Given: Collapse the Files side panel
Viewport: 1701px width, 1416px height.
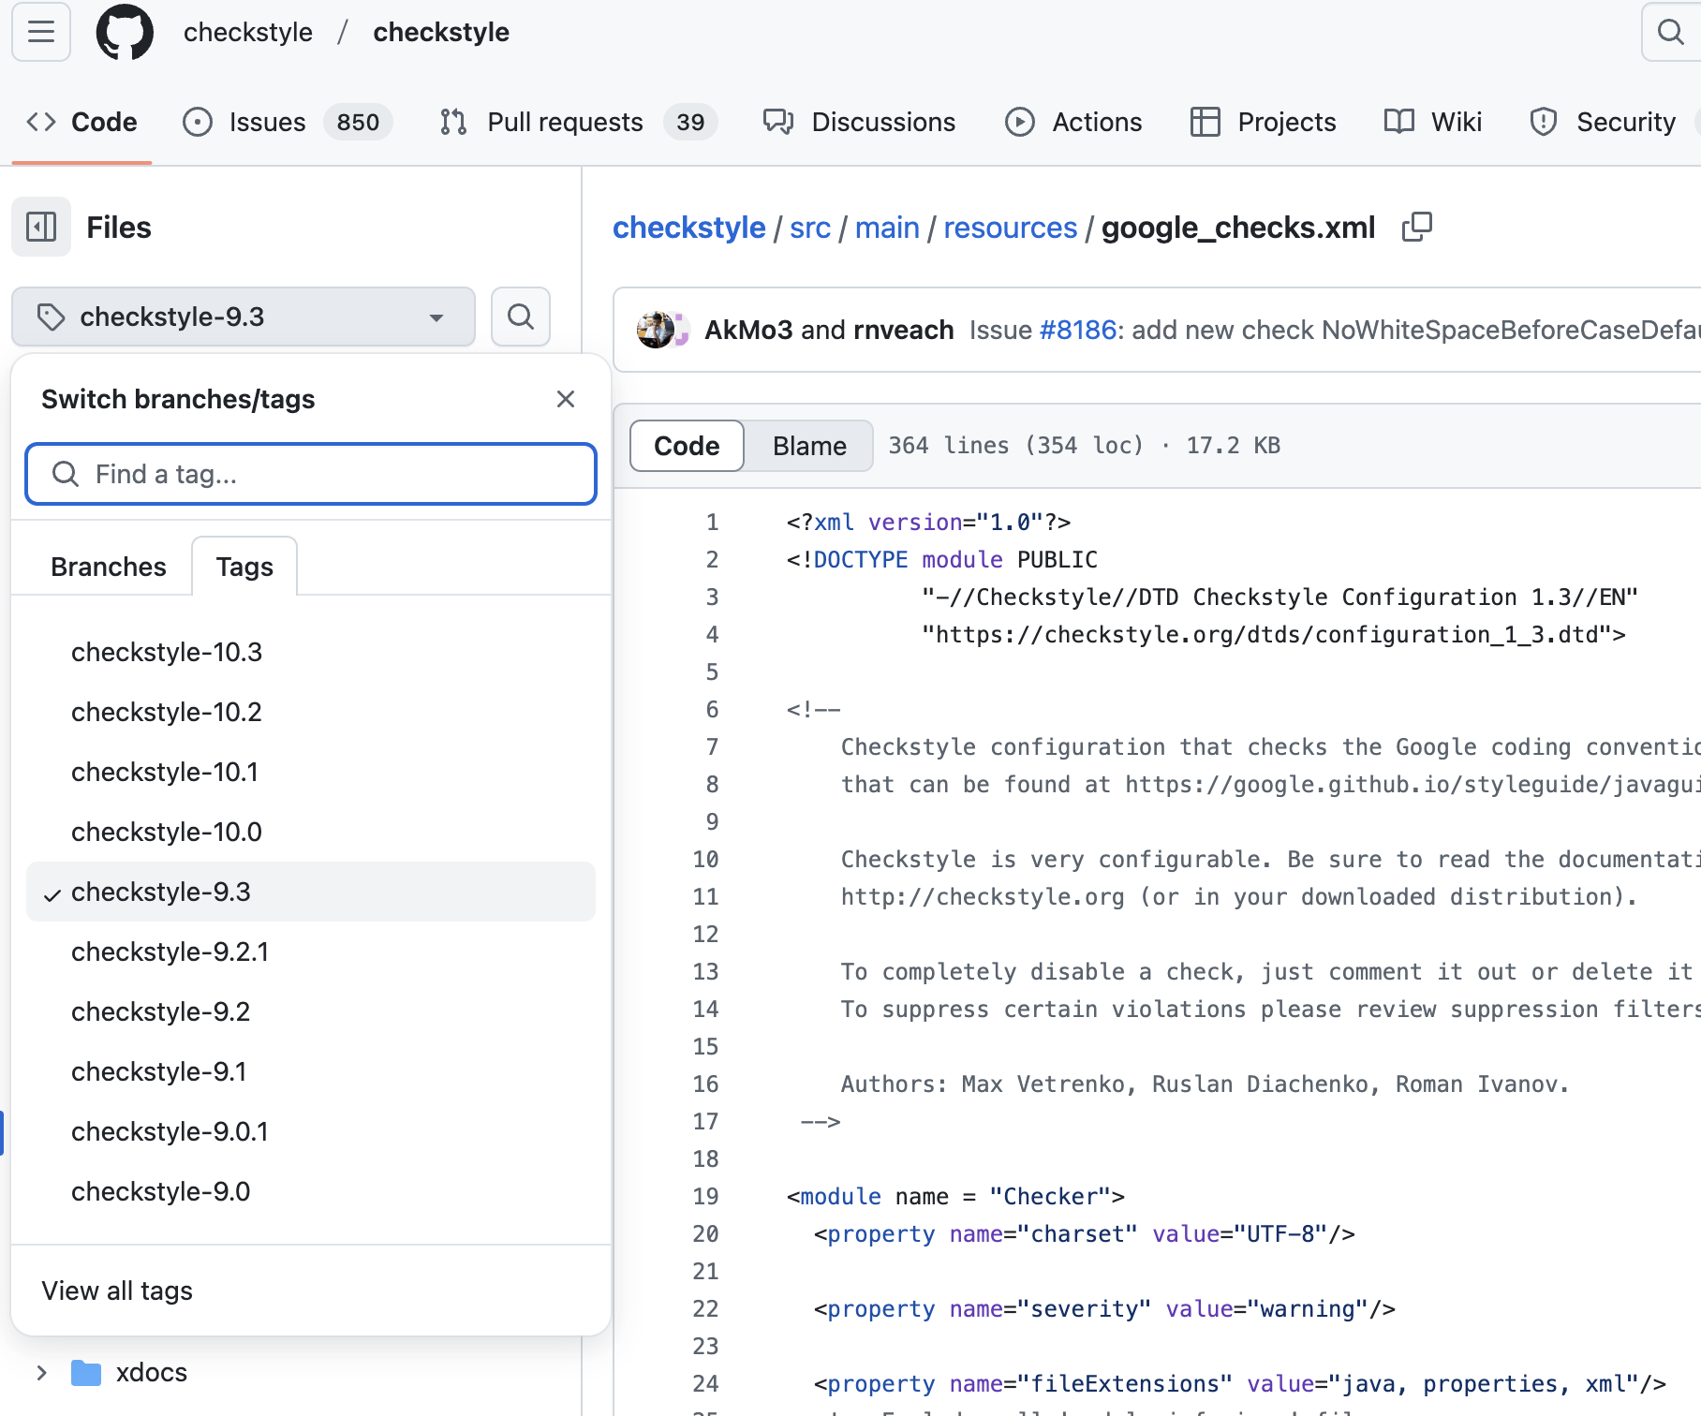Looking at the screenshot, I should (40, 226).
